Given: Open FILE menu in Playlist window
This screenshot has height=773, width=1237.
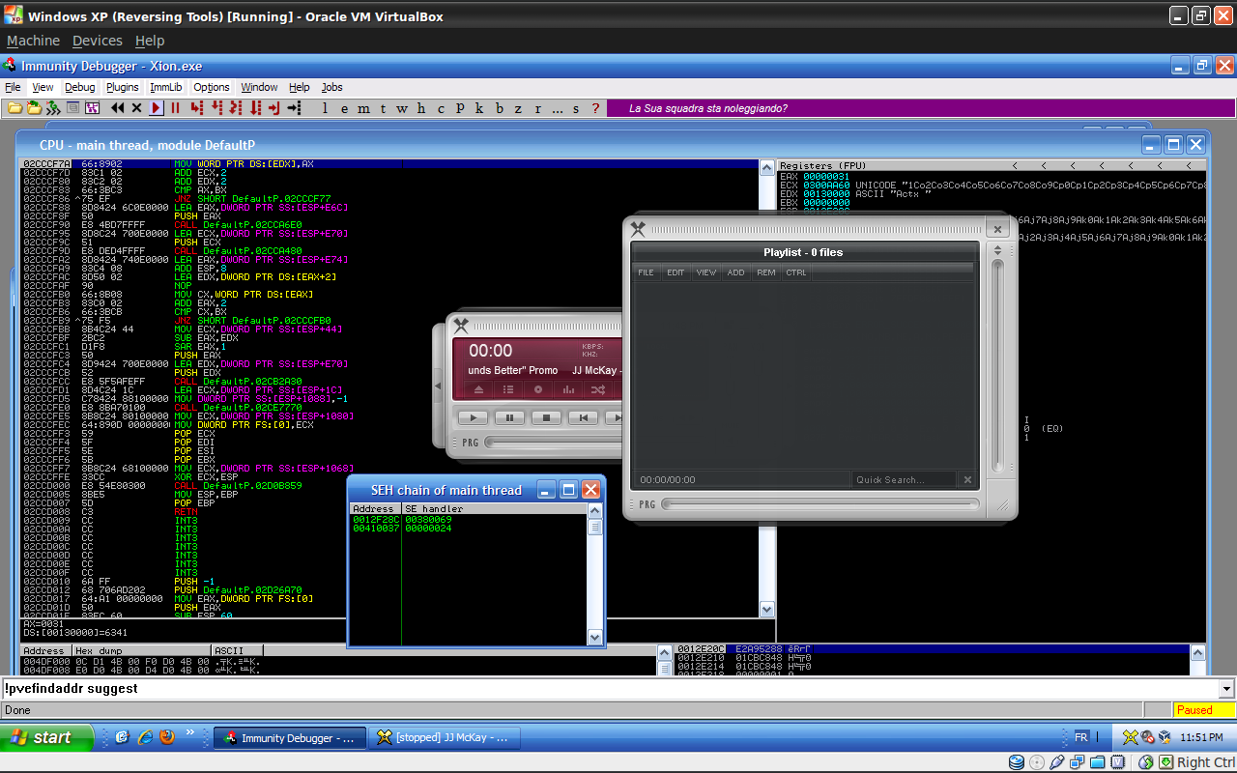Looking at the screenshot, I should 646,272.
